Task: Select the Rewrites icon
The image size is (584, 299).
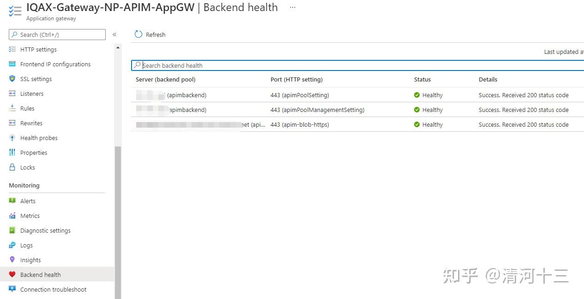Action: tap(11, 123)
